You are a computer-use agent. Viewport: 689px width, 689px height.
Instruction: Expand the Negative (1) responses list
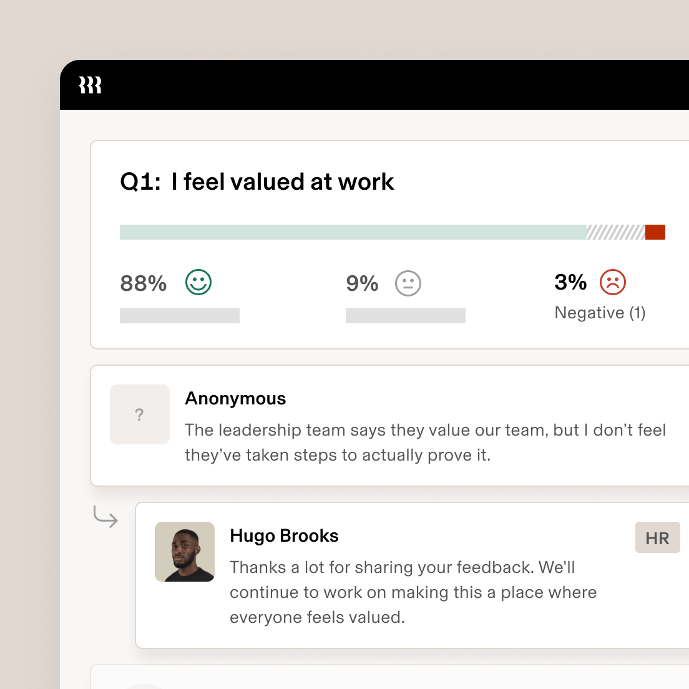(600, 313)
